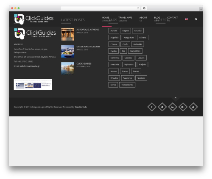Select the Poros tag
This screenshot has width=212, height=179.
tap(136, 71)
